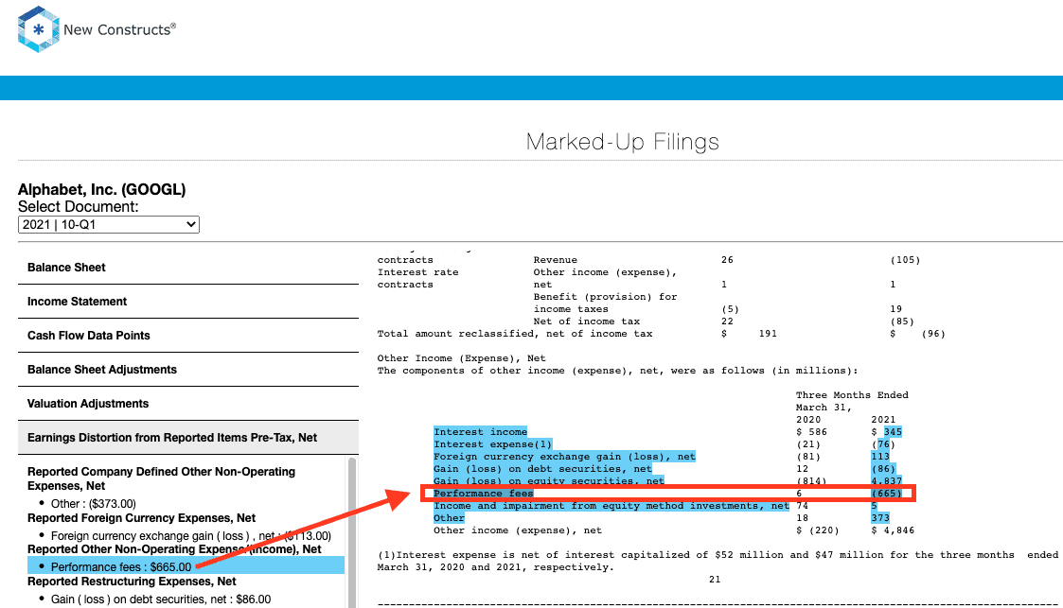Open the Cash Flow Data Points section
The height and width of the screenshot is (608, 1063).
188,335
